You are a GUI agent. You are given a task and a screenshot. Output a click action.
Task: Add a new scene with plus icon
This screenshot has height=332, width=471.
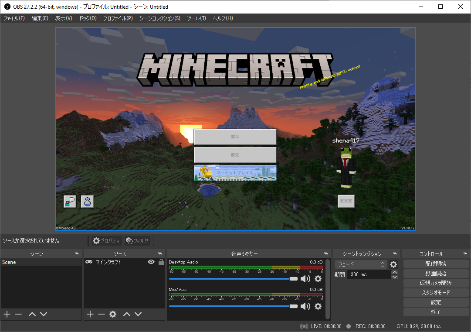pos(7,314)
